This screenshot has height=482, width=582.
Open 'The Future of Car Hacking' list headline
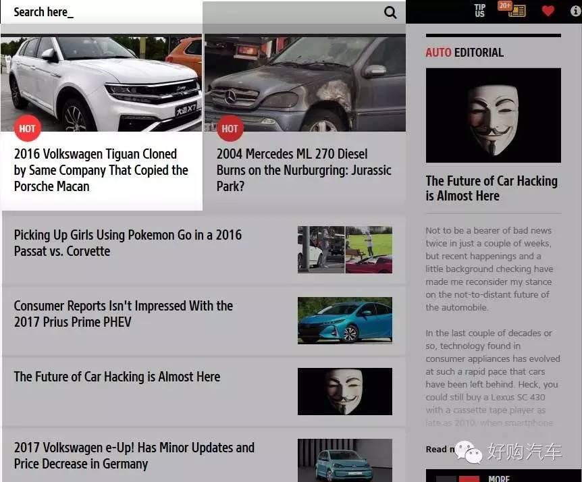(x=117, y=377)
